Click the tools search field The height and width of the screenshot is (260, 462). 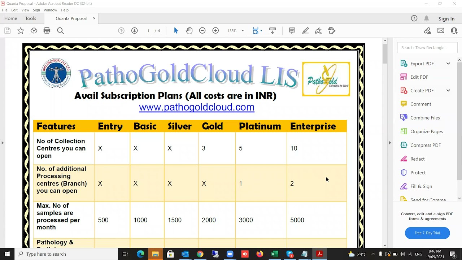(427, 48)
